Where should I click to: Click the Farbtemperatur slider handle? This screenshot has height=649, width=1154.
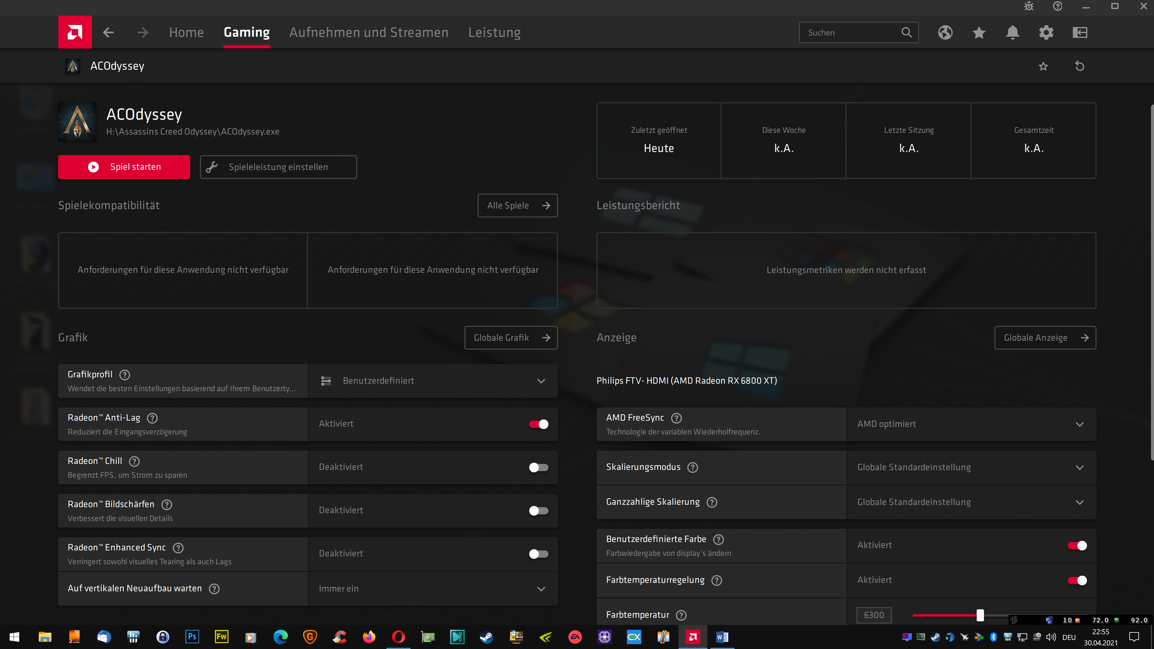tap(980, 615)
